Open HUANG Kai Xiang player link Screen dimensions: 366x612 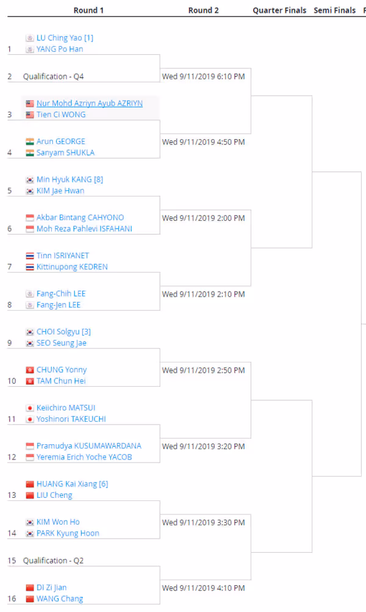click(x=66, y=484)
